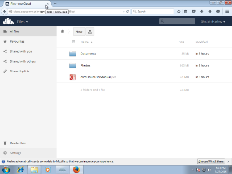
Task: Click Documents modified time in 3 hours
Action: 202,54
